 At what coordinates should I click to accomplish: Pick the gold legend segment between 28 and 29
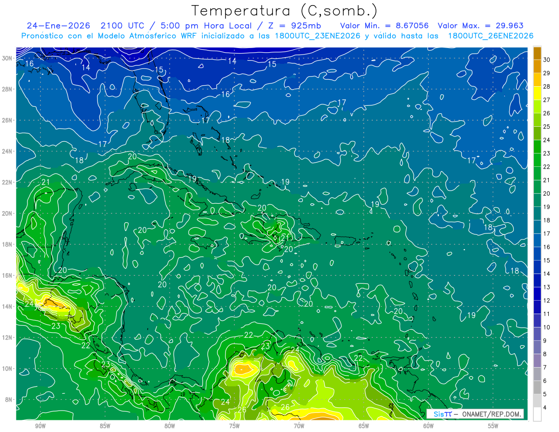tap(537, 79)
